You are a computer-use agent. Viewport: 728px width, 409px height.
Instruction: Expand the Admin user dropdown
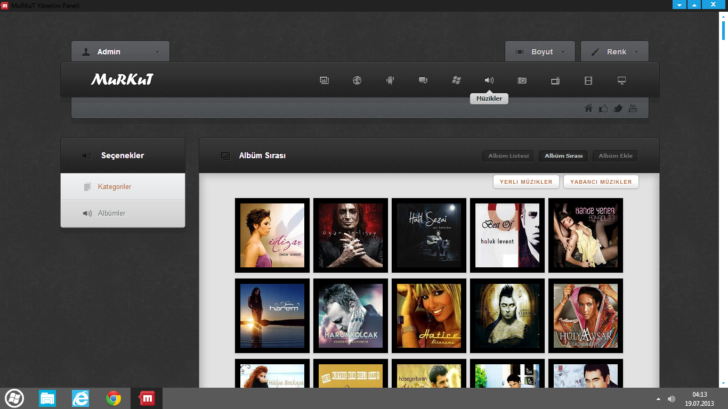[120, 52]
